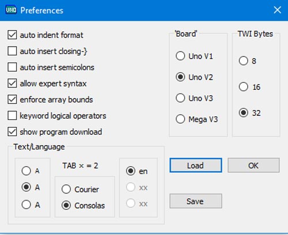This screenshot has height=235, width=288.
Task: Set TWI Bytes to 32
Action: click(244, 113)
